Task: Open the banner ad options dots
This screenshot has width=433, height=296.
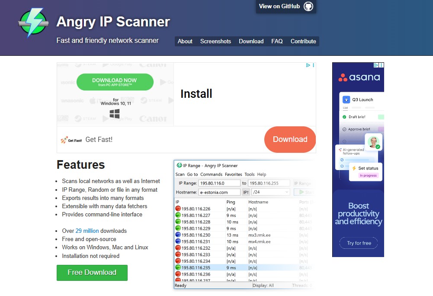Action: [x=314, y=65]
